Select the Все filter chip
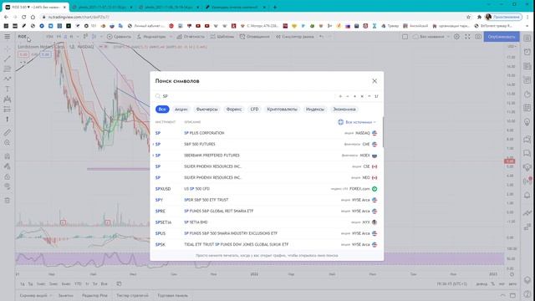Image resolution: width=535 pixels, height=301 pixels. tap(162, 110)
